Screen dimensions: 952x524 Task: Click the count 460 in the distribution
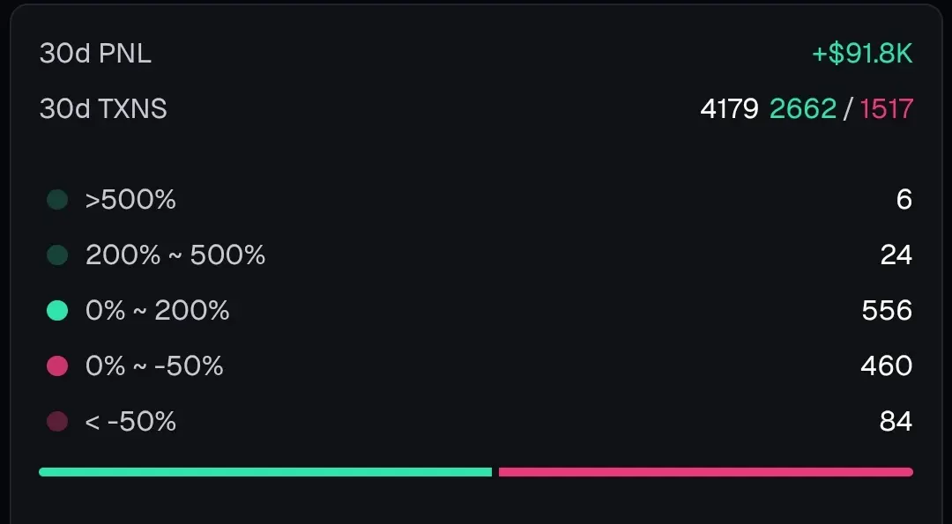[887, 365]
